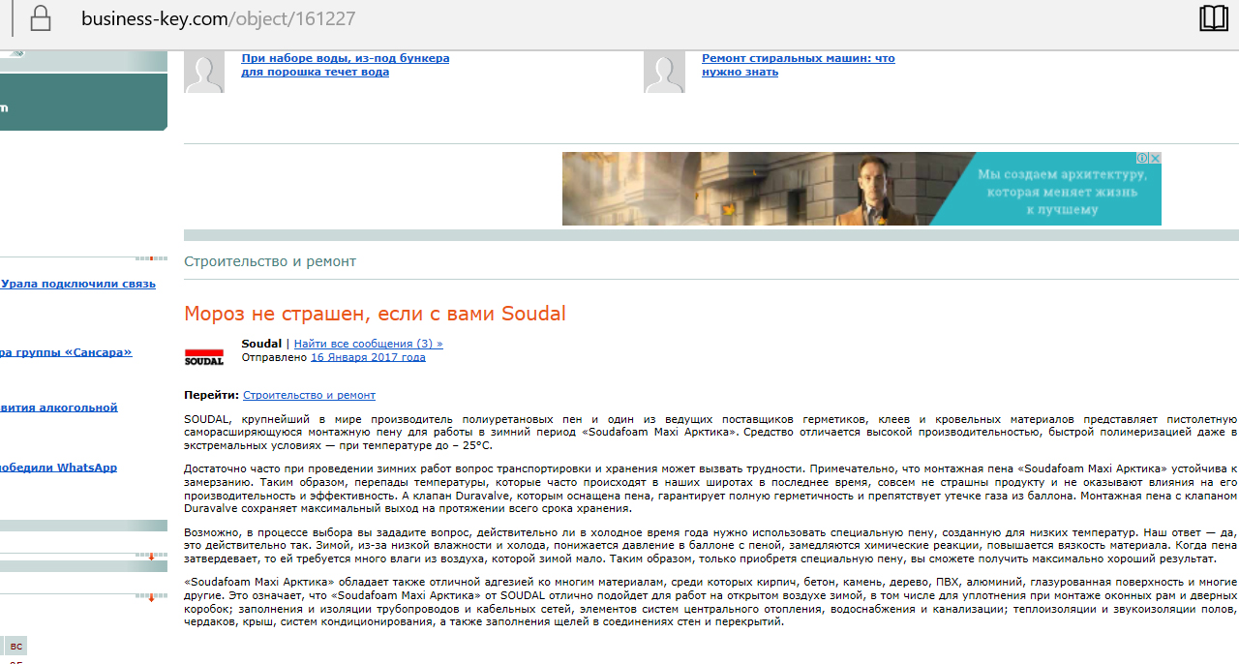Image resolution: width=1239 pixels, height=664 pixels.
Task: Click the paragraph beginning "SOUDAL, крупнейший в мире"
Action: coord(711,432)
